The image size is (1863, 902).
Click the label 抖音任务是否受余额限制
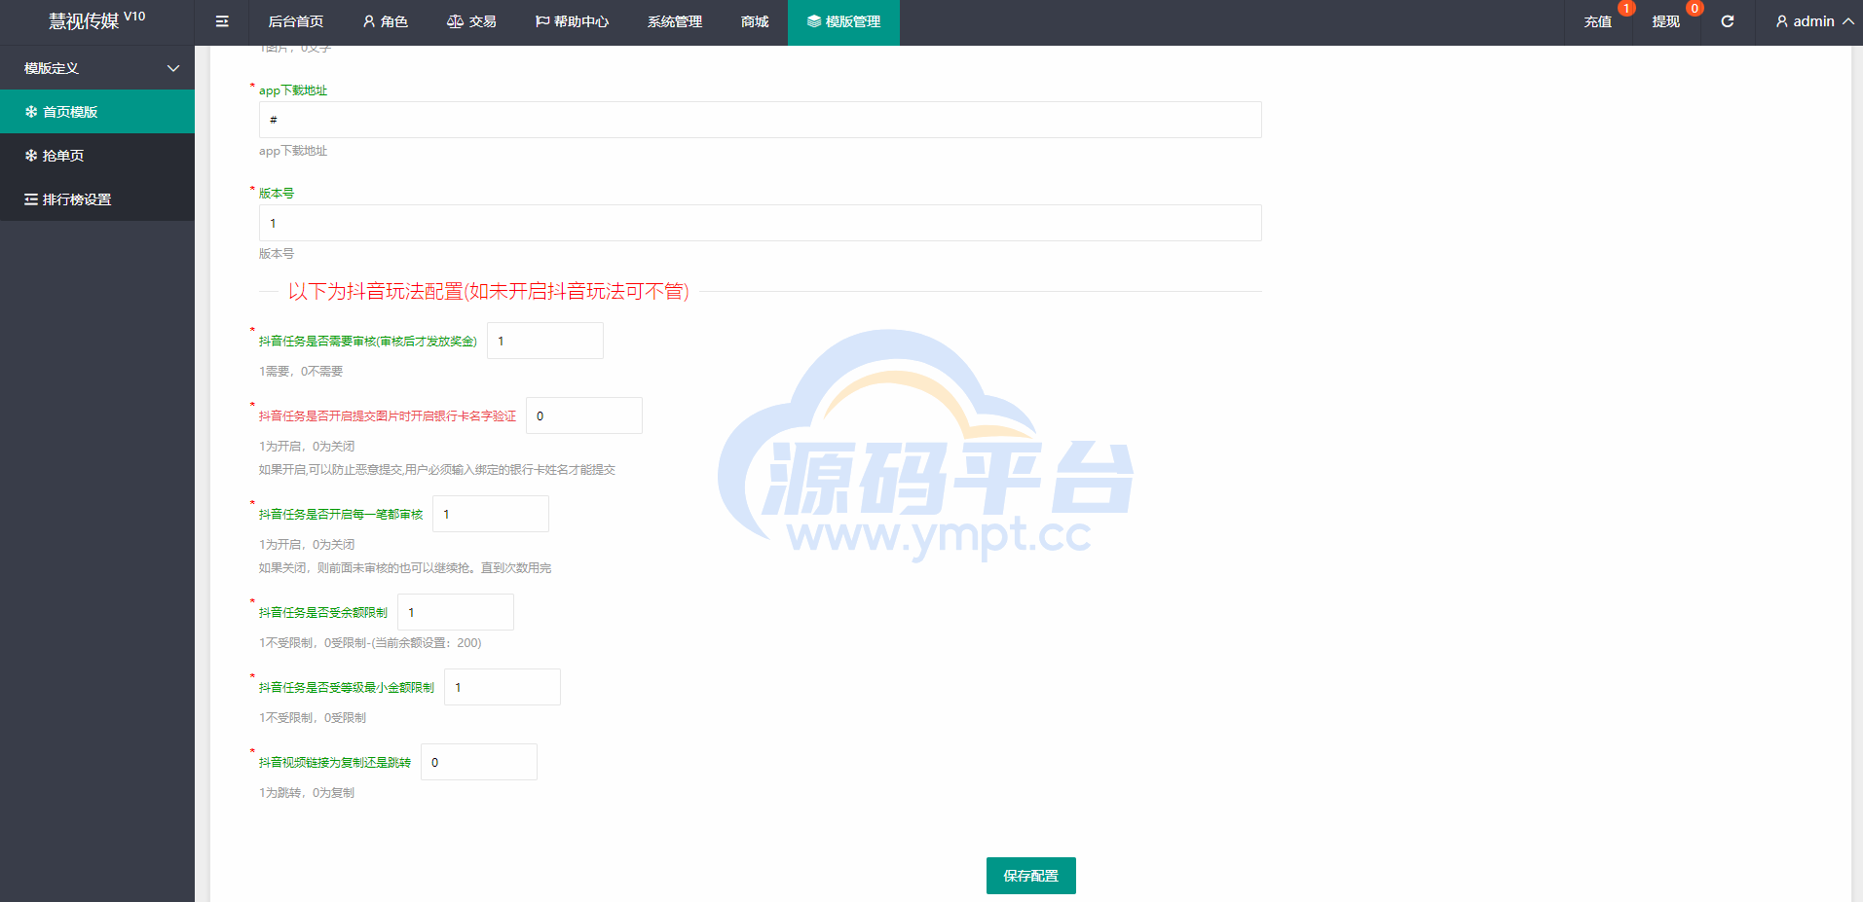click(x=323, y=613)
